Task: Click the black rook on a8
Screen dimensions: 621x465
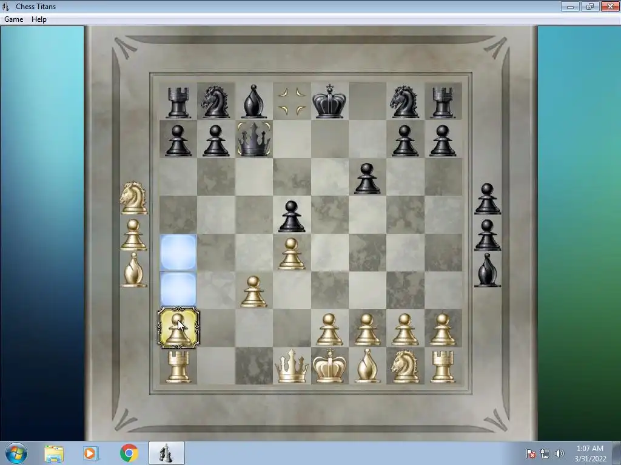Action: point(178,103)
